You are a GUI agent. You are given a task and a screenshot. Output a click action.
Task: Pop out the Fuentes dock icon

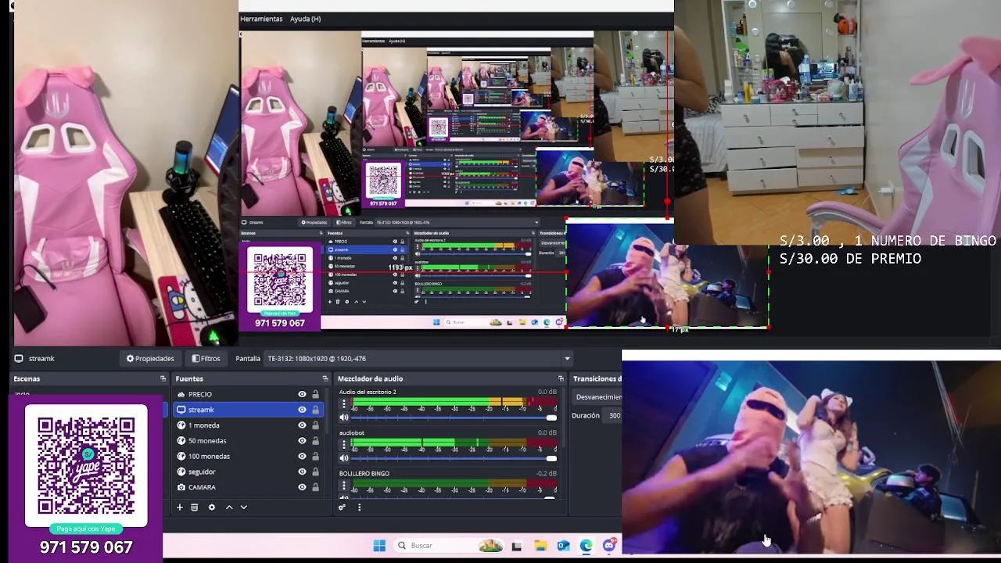click(325, 378)
